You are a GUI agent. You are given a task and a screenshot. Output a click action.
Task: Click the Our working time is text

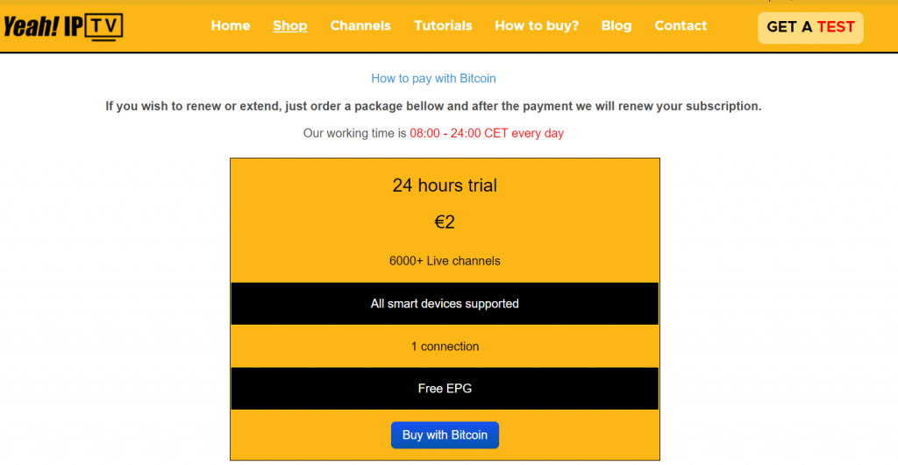[x=354, y=133]
